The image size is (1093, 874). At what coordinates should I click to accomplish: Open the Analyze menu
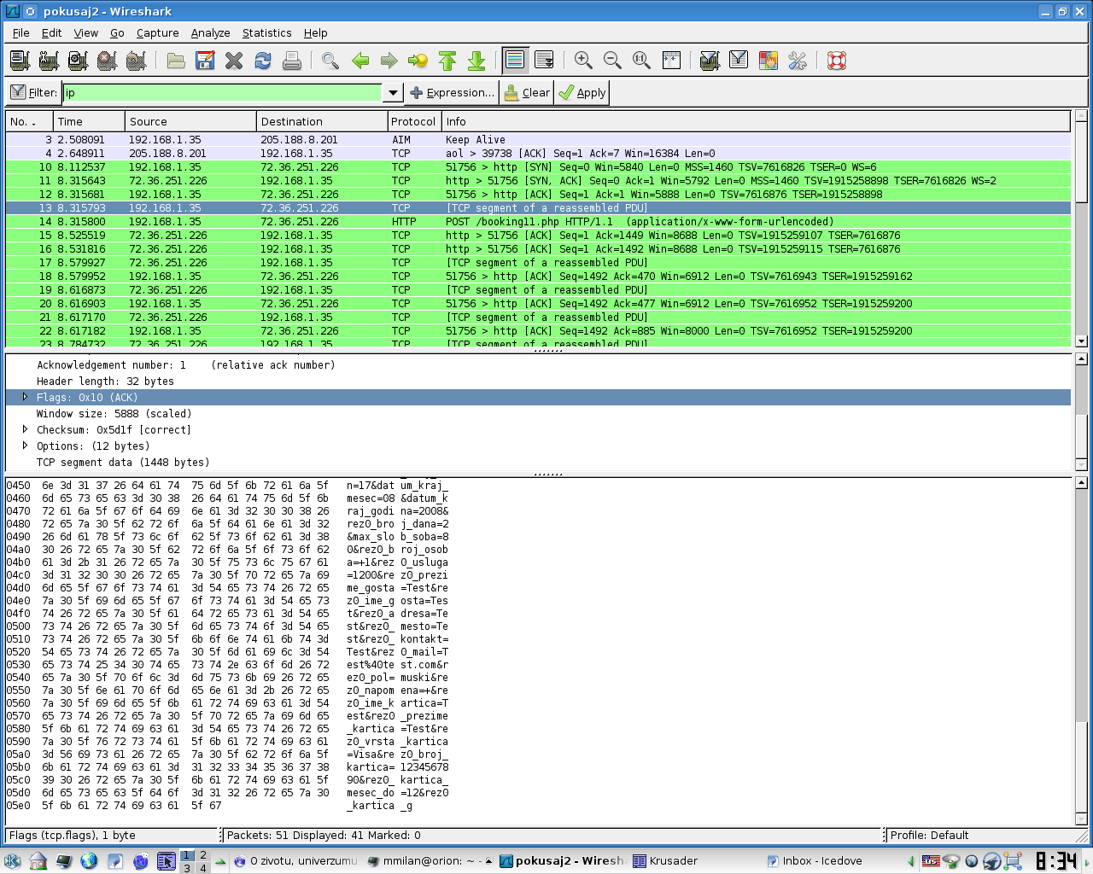point(210,32)
